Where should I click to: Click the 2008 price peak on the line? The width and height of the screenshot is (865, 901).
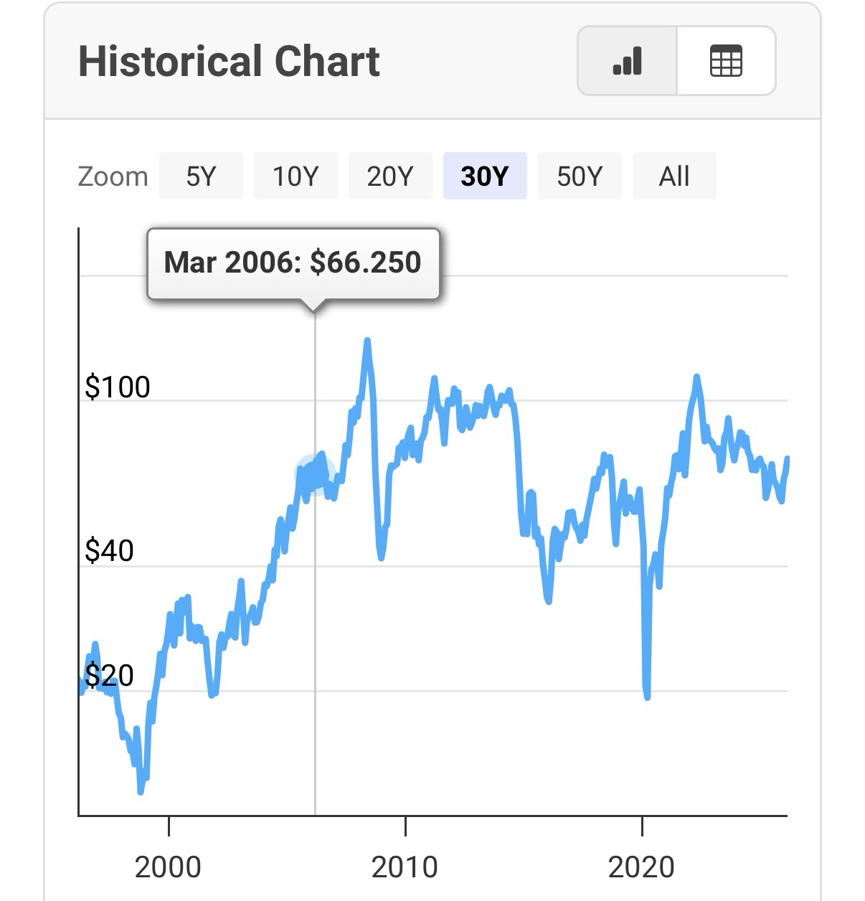[x=367, y=341]
